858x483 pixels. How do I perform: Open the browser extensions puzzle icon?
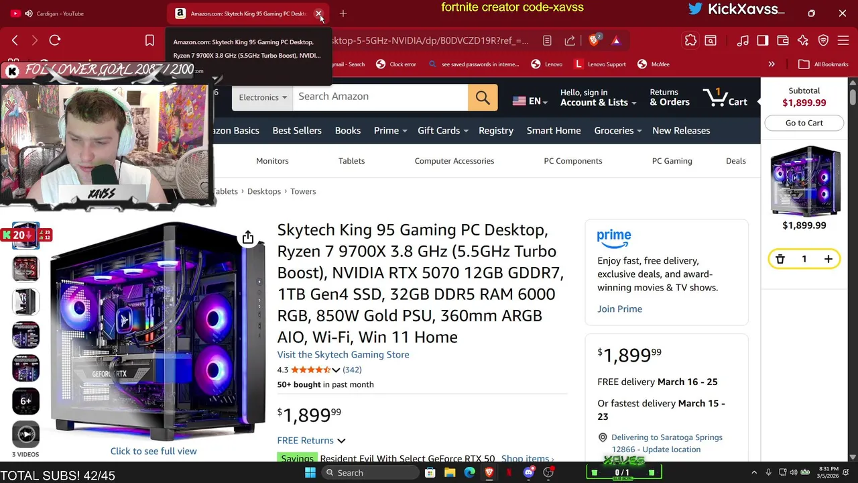tap(690, 41)
